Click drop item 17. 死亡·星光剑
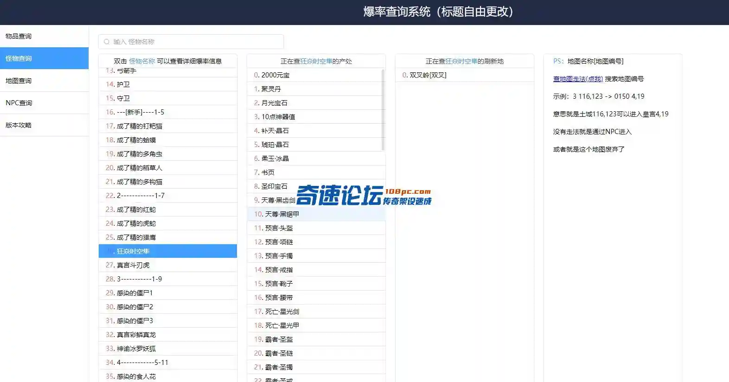Screen dimensions: 729x382 click(316, 312)
